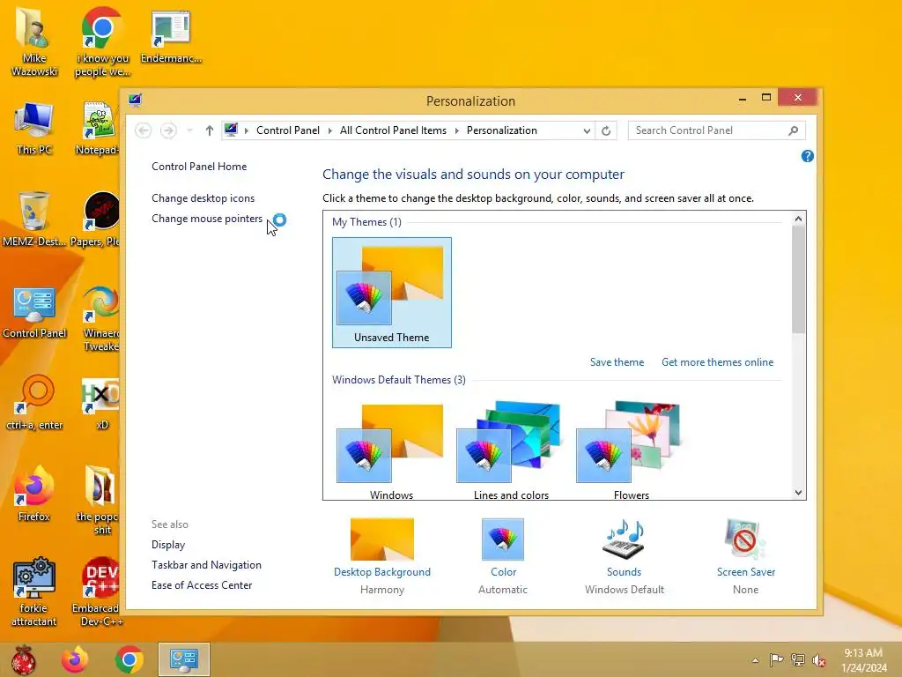
Task: Click the Back navigation arrow
Action: (x=144, y=130)
